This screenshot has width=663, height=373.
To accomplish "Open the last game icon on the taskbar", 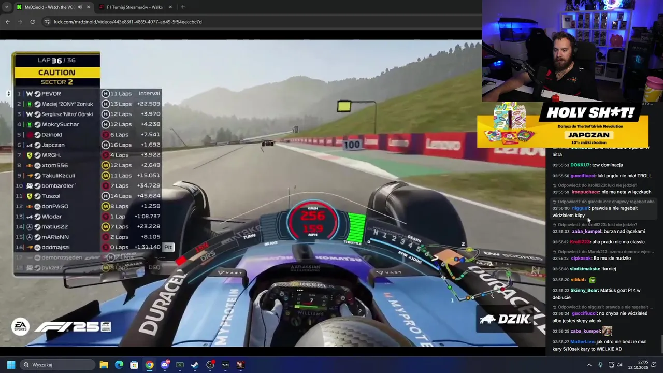I will pos(240,365).
